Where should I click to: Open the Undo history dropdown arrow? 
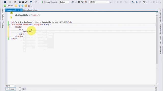(x=33, y=2)
